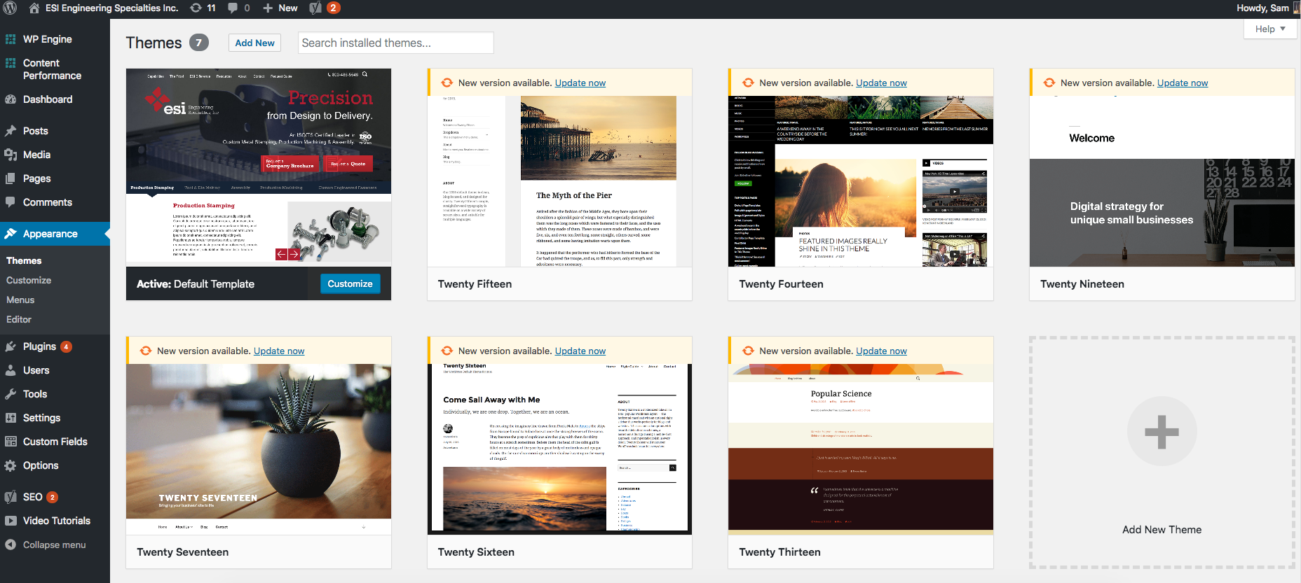Screen dimensions: 1301x583
Task: Open the New content dropdown
Action: [x=280, y=8]
